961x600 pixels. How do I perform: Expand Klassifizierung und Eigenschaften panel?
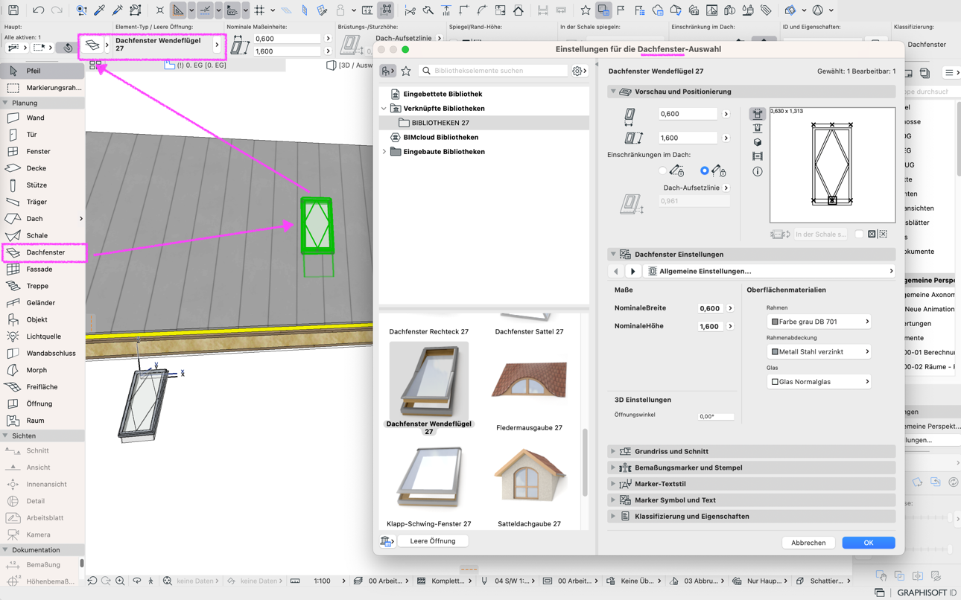point(613,516)
